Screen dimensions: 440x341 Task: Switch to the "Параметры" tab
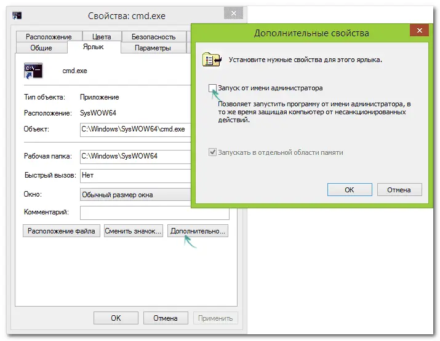(x=153, y=48)
